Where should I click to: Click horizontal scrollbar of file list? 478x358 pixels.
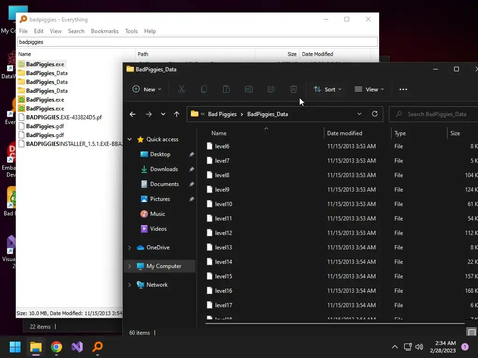tap(334, 324)
